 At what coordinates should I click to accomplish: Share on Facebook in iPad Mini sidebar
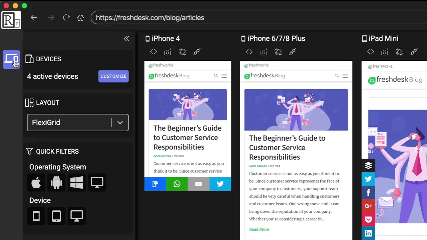click(368, 193)
